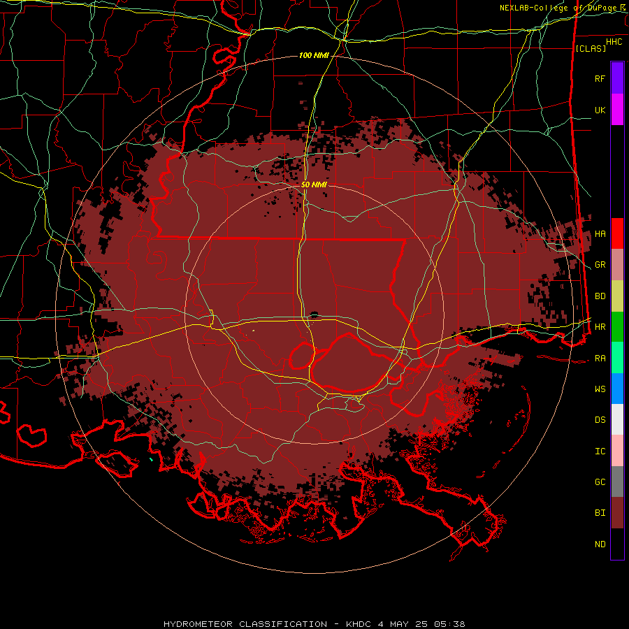Click the 50 NMI range ring label
The image size is (629, 629).
pyautogui.click(x=314, y=185)
